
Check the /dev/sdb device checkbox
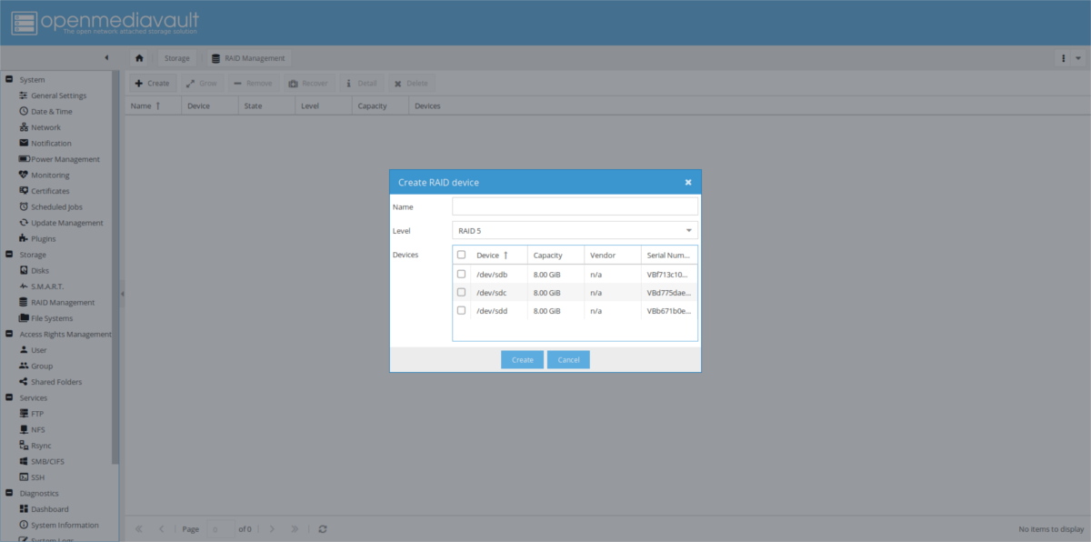(x=461, y=274)
